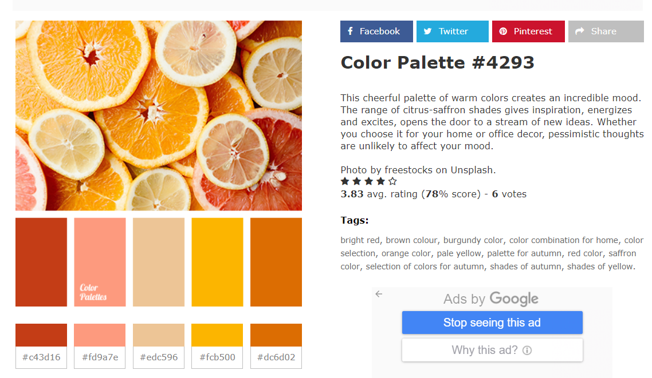This screenshot has width=652, height=378.
Task: Click the first rating star
Action: click(345, 181)
